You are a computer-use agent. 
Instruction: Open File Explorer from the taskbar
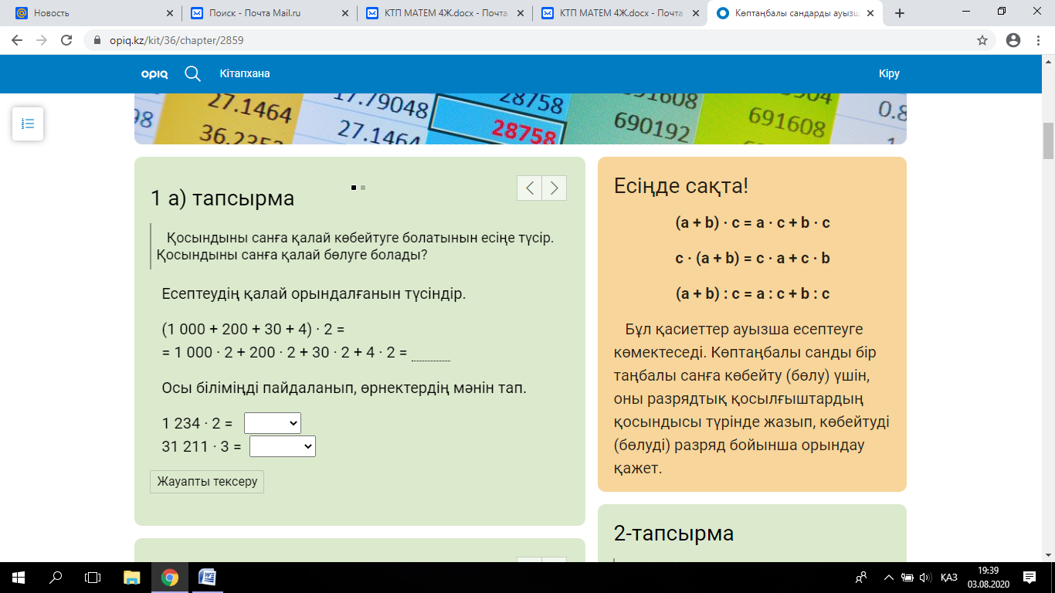click(132, 578)
